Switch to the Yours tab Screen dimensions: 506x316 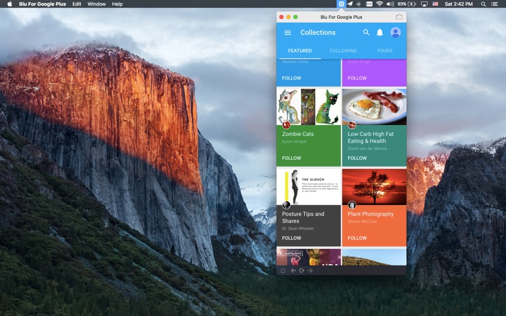(385, 51)
